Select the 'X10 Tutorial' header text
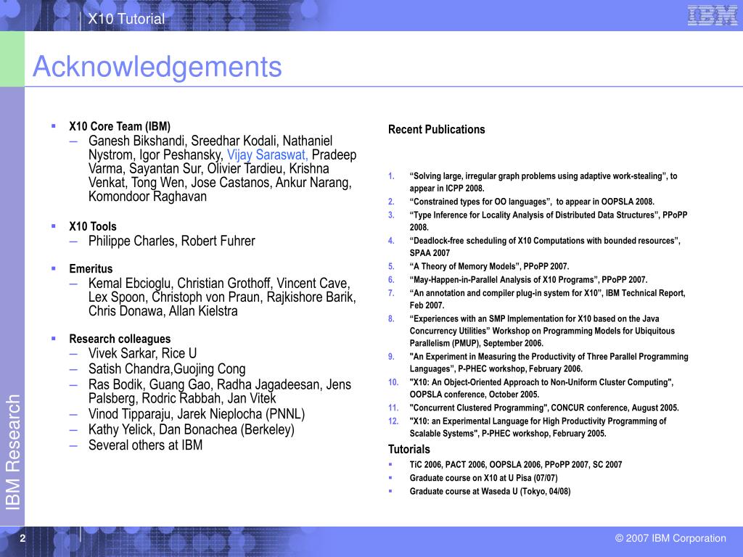 [x=126, y=18]
